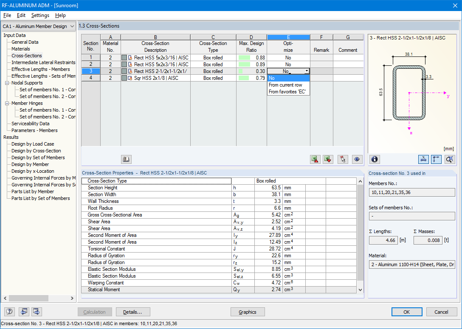Open Design by x-Location results
The height and width of the screenshot is (329, 462).
(x=33, y=171)
